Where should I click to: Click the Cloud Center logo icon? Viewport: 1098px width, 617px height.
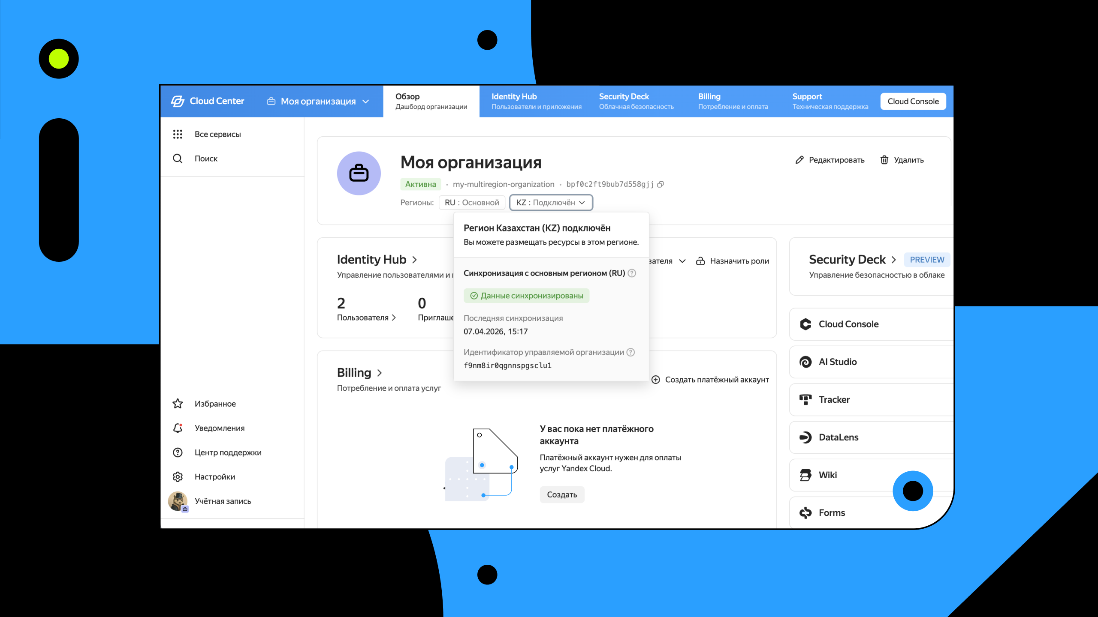178,101
